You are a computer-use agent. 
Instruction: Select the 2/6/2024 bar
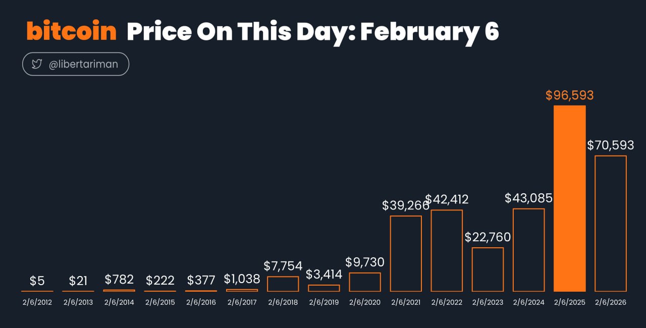tap(528, 250)
